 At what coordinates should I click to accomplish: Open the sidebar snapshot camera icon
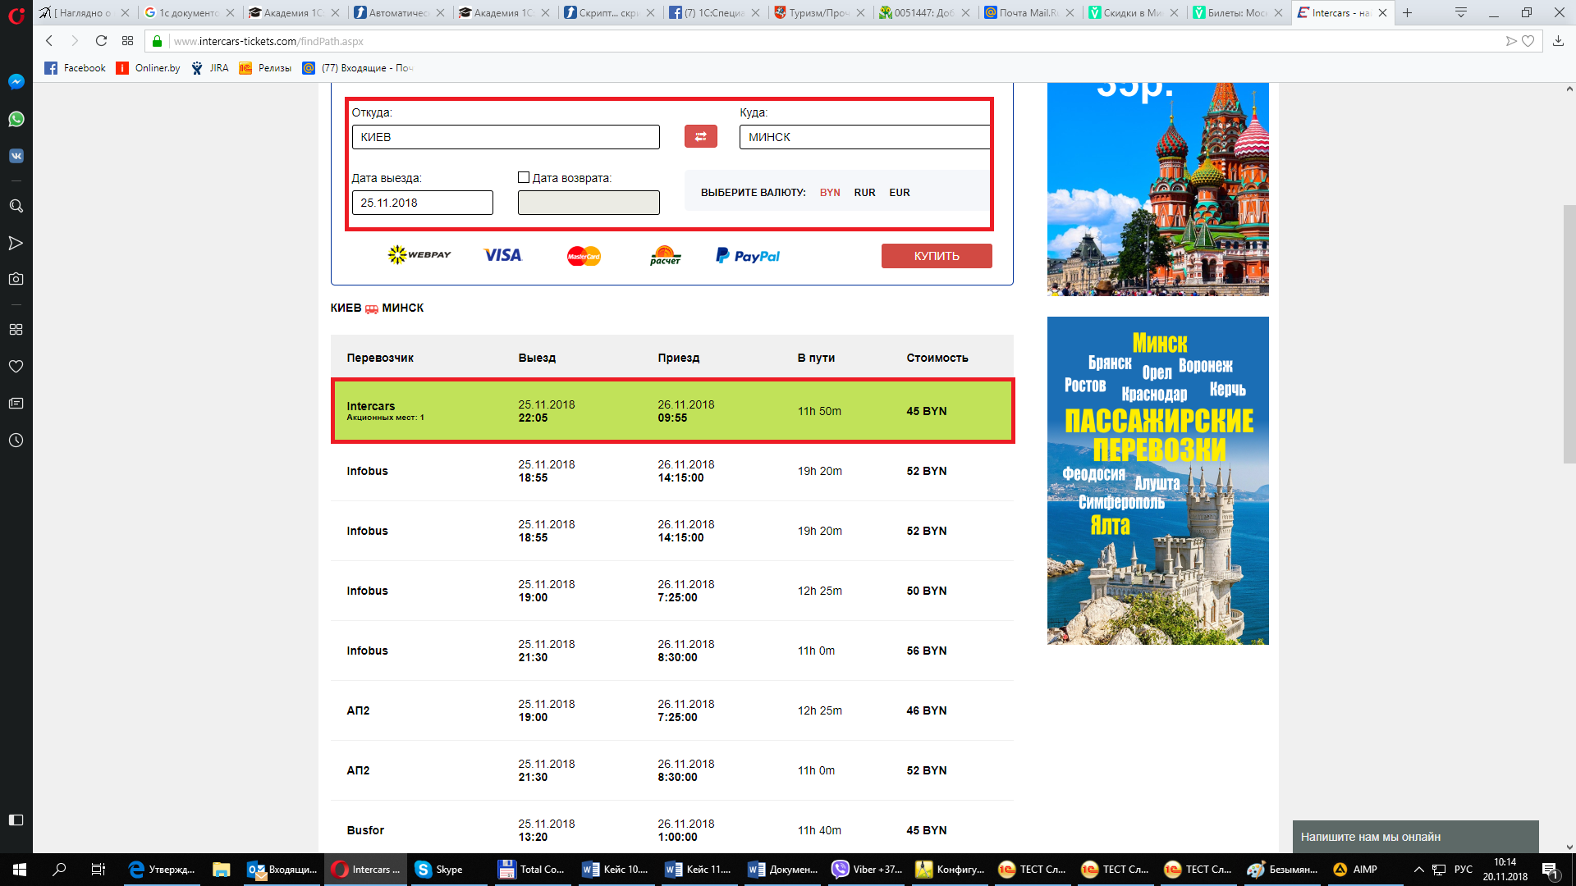point(16,279)
